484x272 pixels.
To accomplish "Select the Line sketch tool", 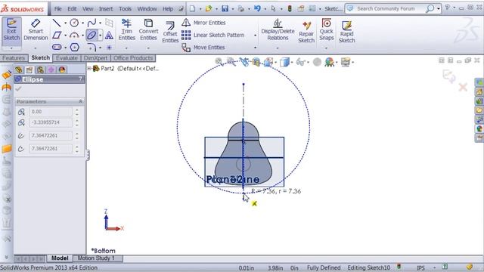I will (56, 23).
